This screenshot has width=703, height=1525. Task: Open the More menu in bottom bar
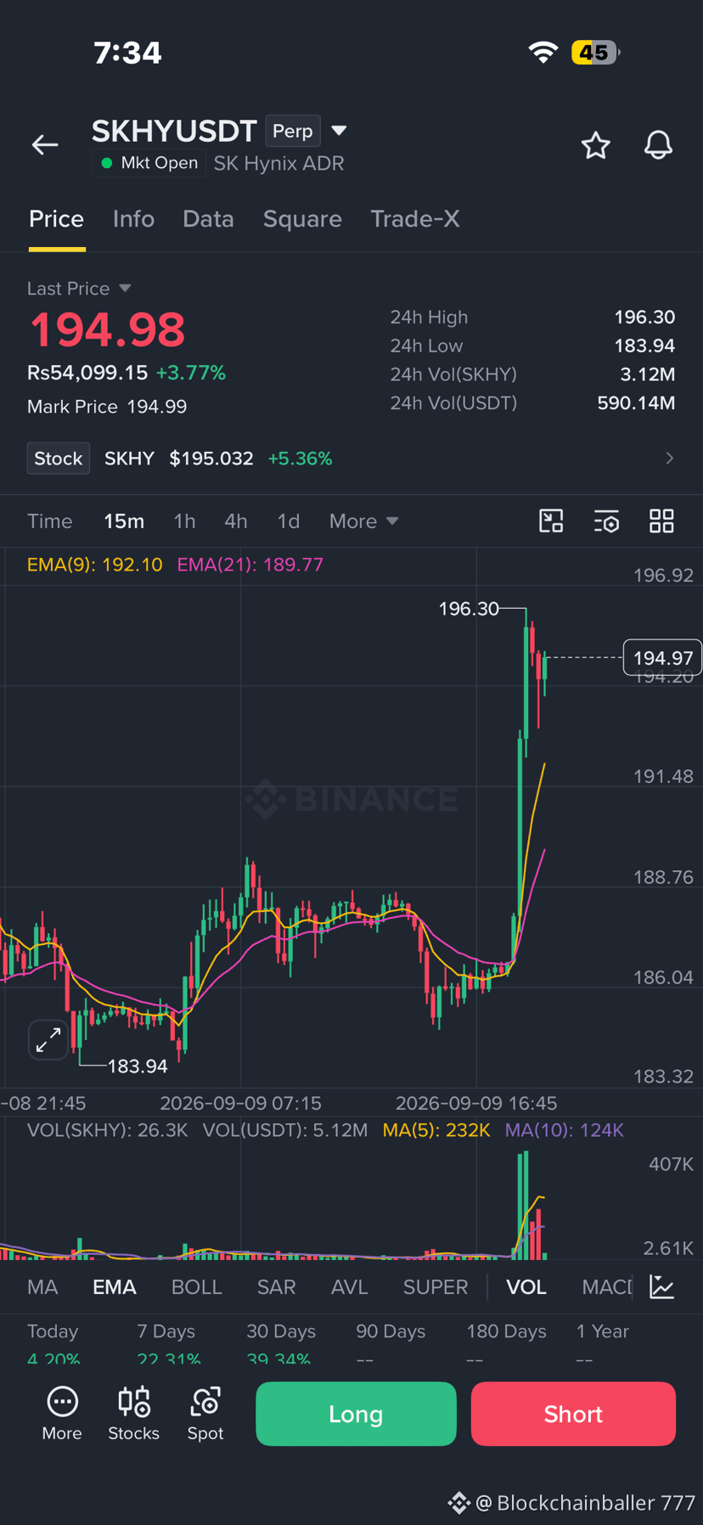pos(62,1414)
